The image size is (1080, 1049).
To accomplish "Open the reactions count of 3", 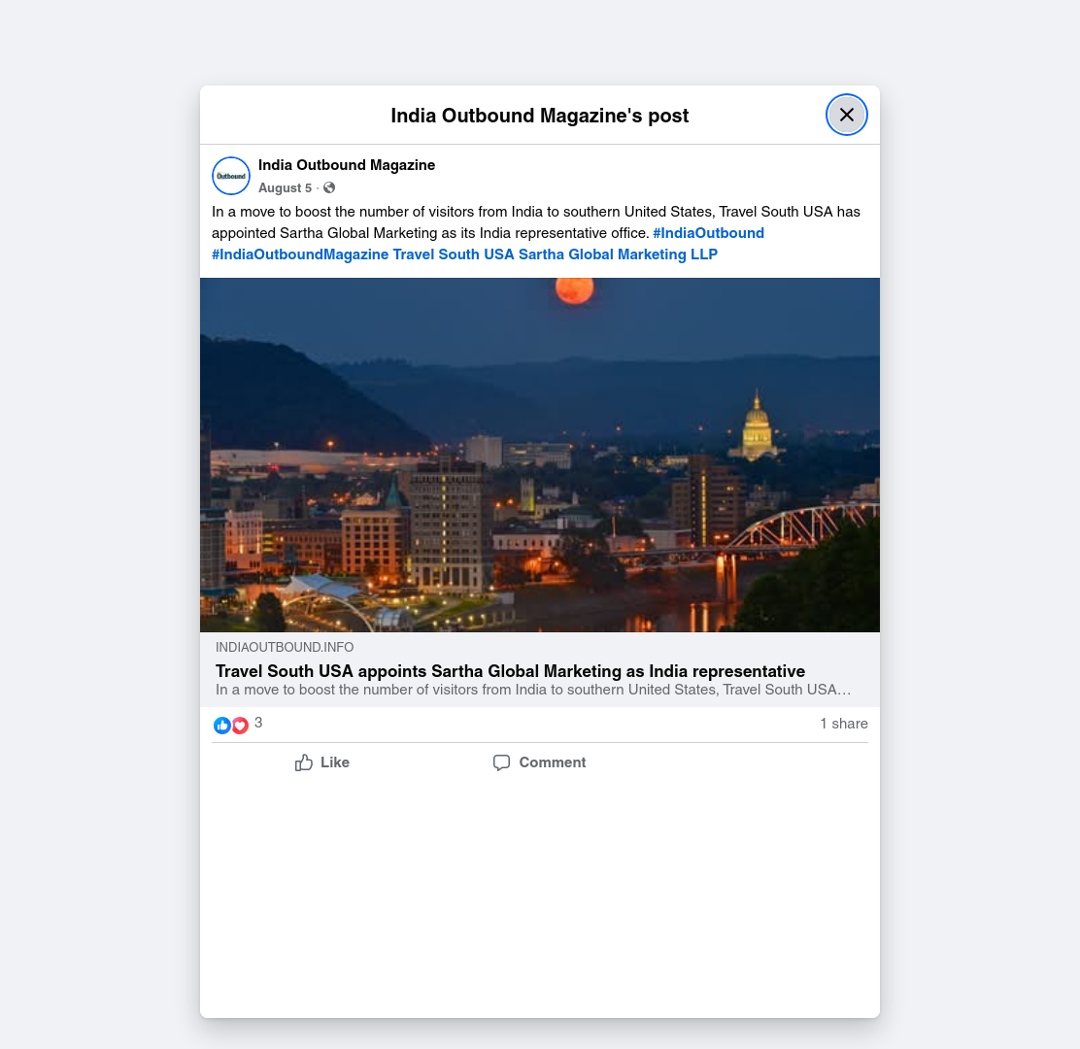I will point(258,723).
